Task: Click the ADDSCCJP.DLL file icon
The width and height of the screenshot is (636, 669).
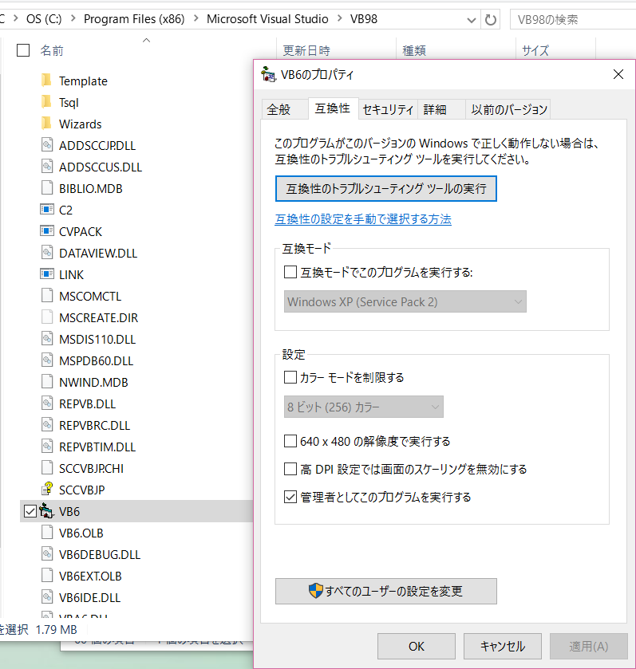Action: (x=47, y=145)
